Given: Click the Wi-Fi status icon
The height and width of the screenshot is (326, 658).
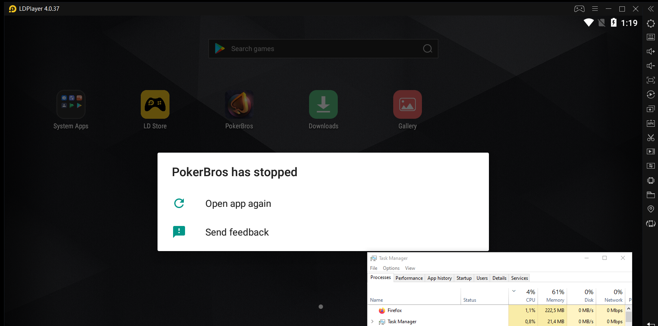Looking at the screenshot, I should pyautogui.click(x=589, y=23).
